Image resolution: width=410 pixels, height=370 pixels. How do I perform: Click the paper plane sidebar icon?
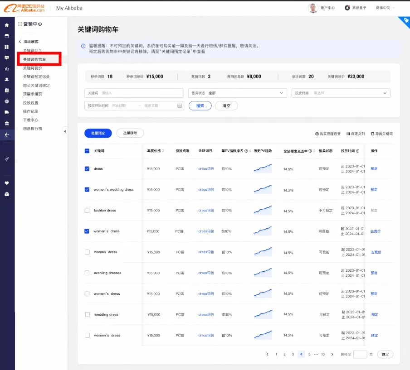point(7,159)
